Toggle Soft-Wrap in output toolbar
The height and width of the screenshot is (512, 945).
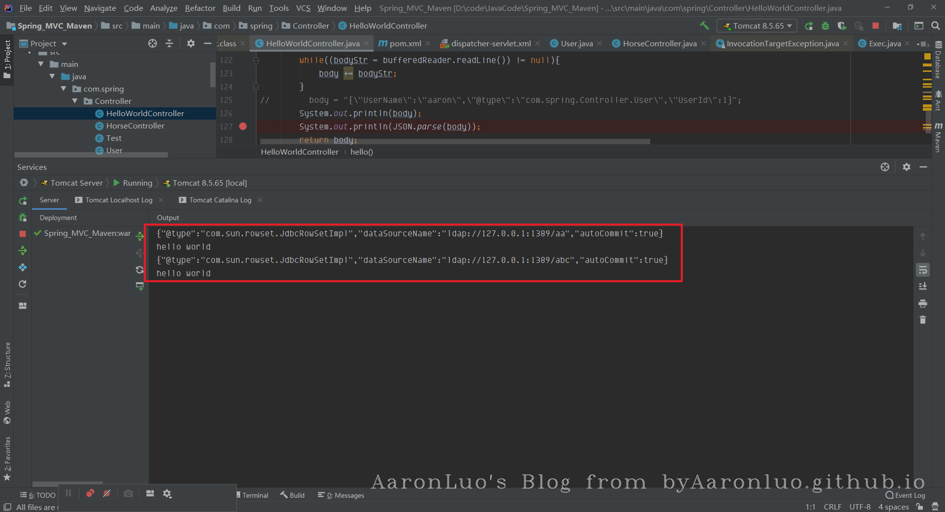[923, 270]
